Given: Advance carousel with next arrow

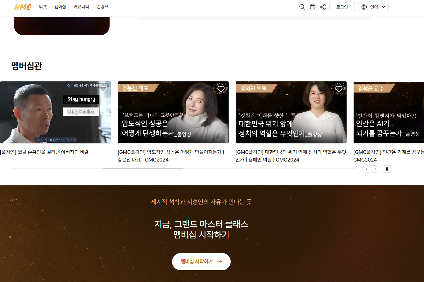Looking at the screenshot, I should point(376,169).
